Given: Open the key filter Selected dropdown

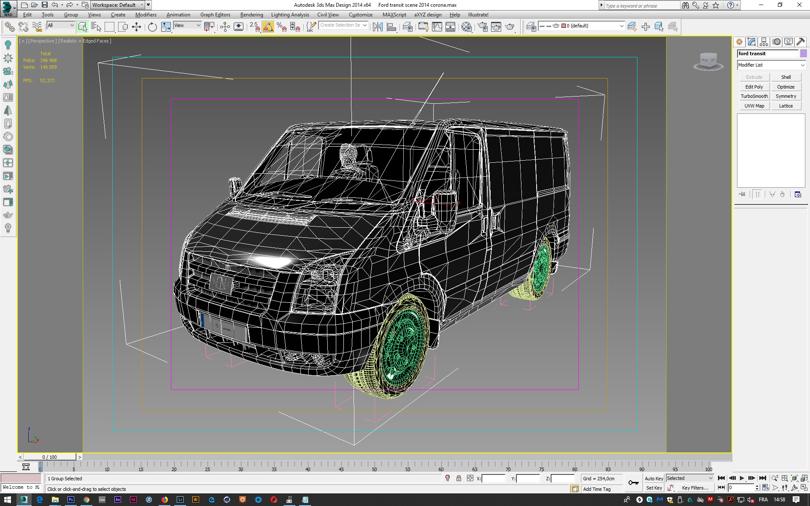Looking at the screenshot, I should point(689,478).
